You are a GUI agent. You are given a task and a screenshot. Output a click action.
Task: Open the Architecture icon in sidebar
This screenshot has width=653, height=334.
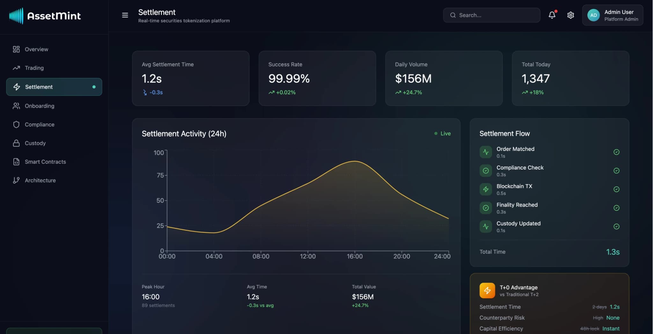tap(16, 180)
